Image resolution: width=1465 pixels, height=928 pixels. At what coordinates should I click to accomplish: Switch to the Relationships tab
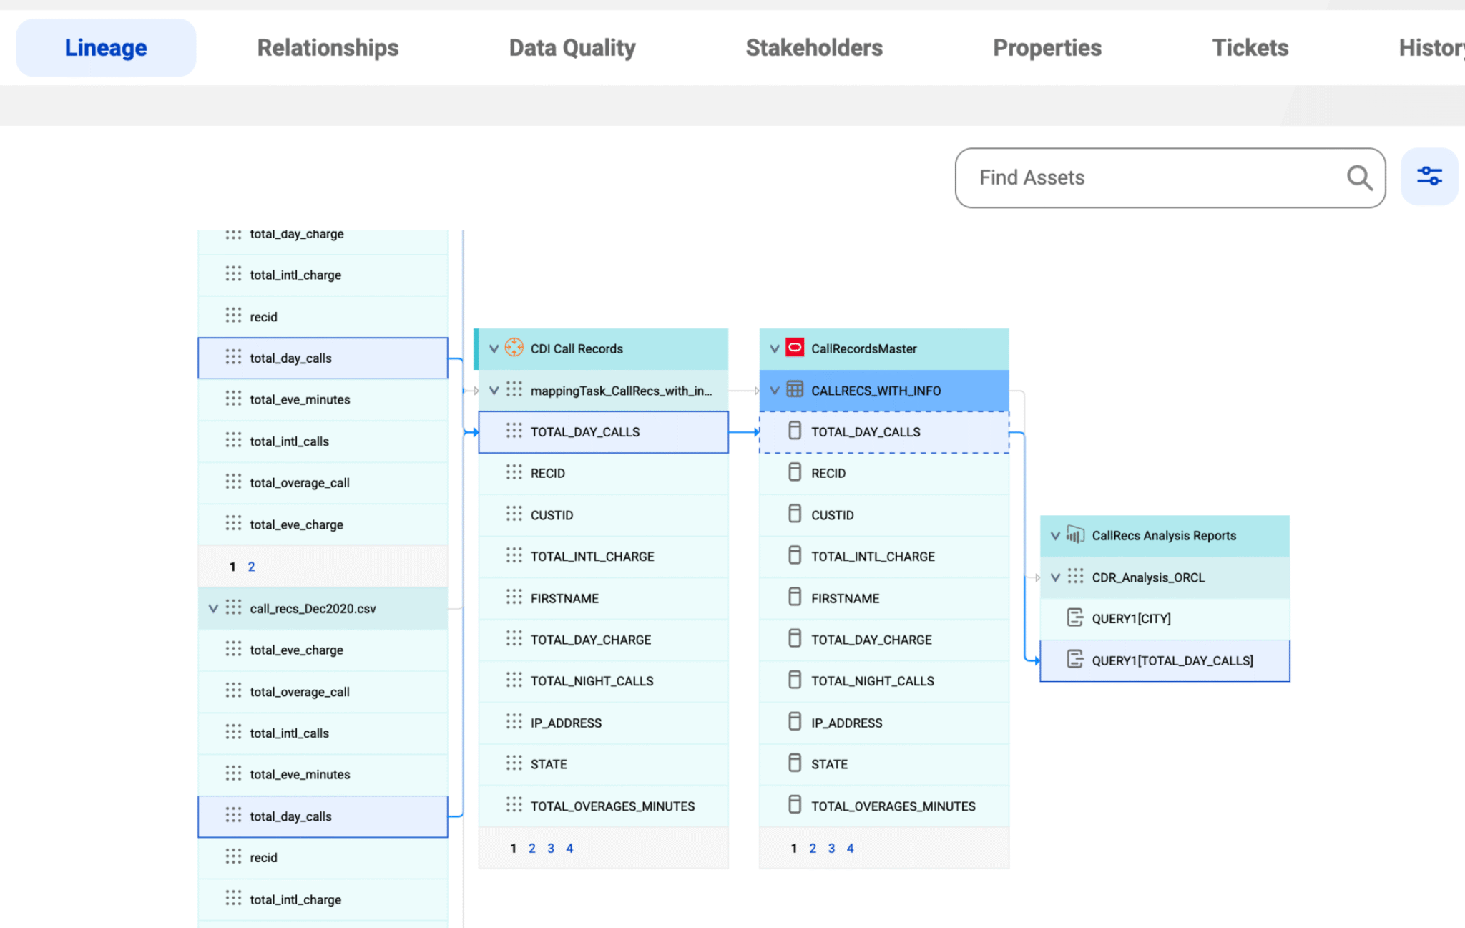[x=328, y=47]
